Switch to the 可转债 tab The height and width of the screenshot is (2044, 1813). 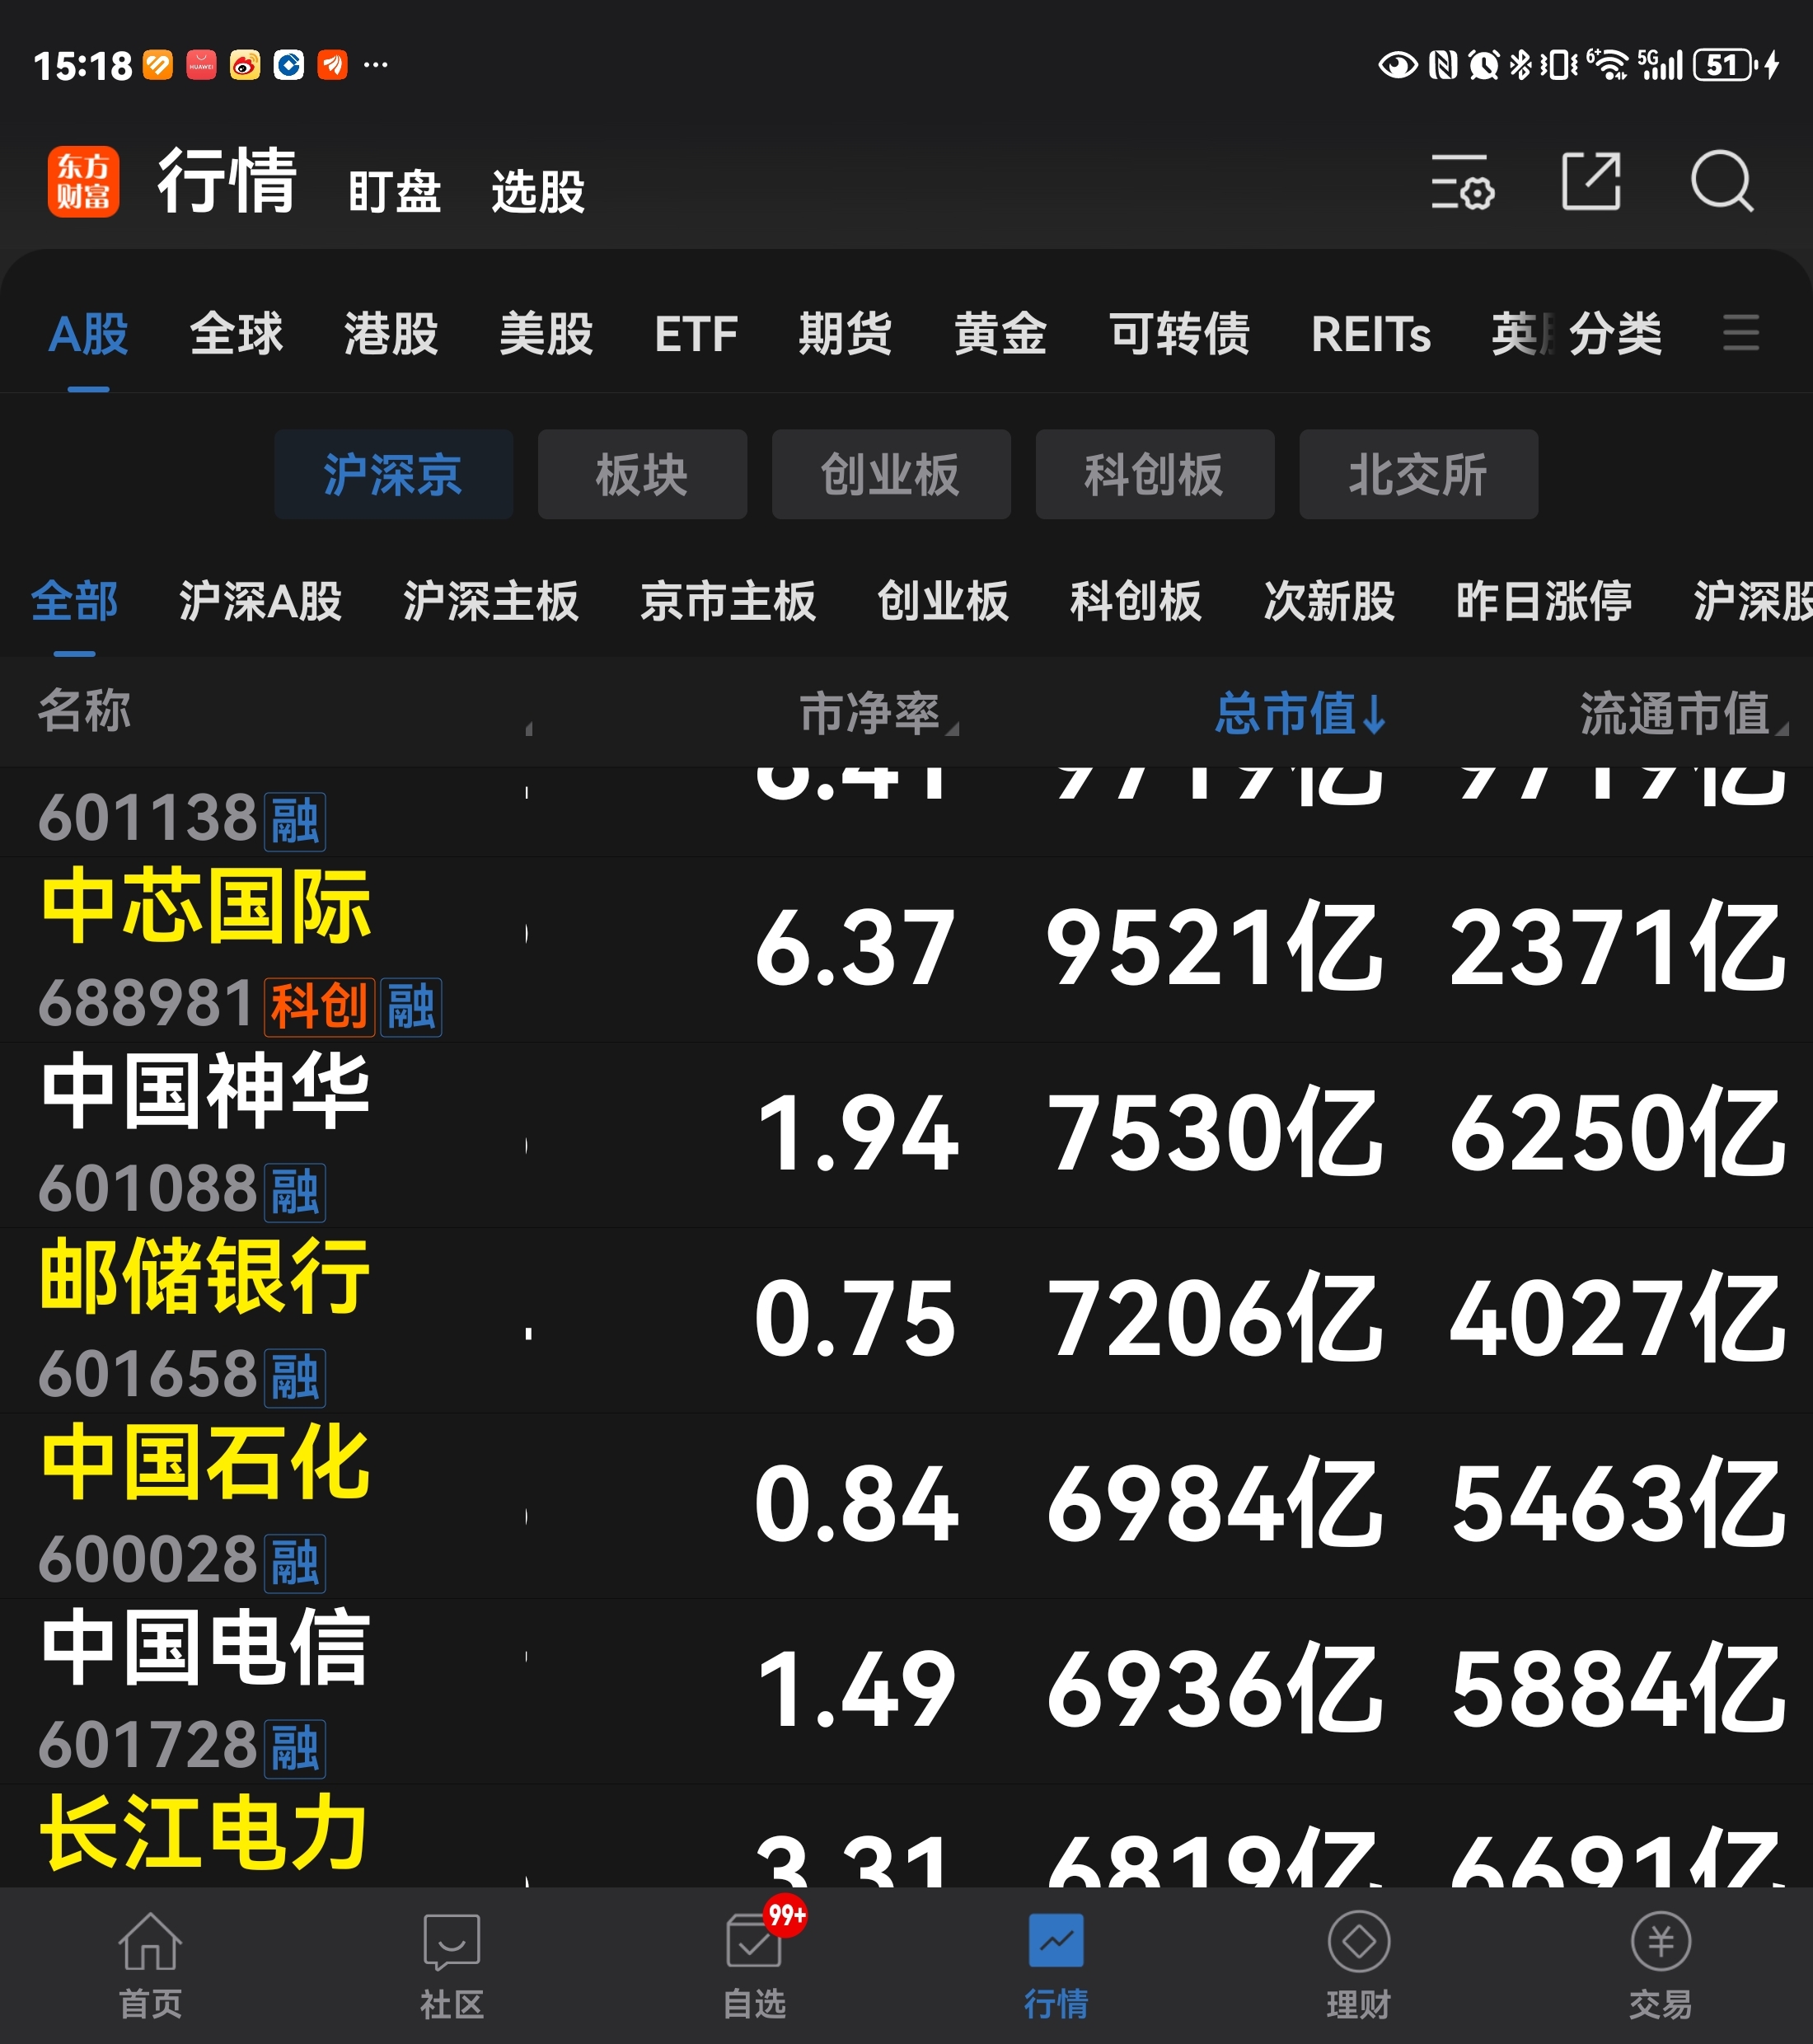tap(1179, 334)
